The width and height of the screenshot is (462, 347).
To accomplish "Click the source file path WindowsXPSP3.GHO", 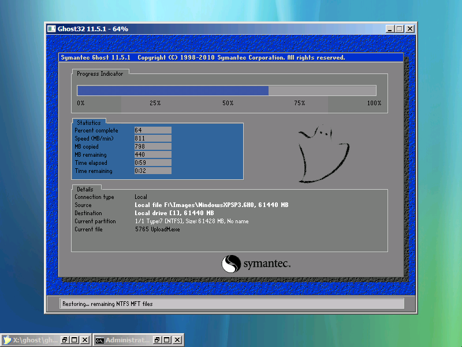I will pos(211,205).
